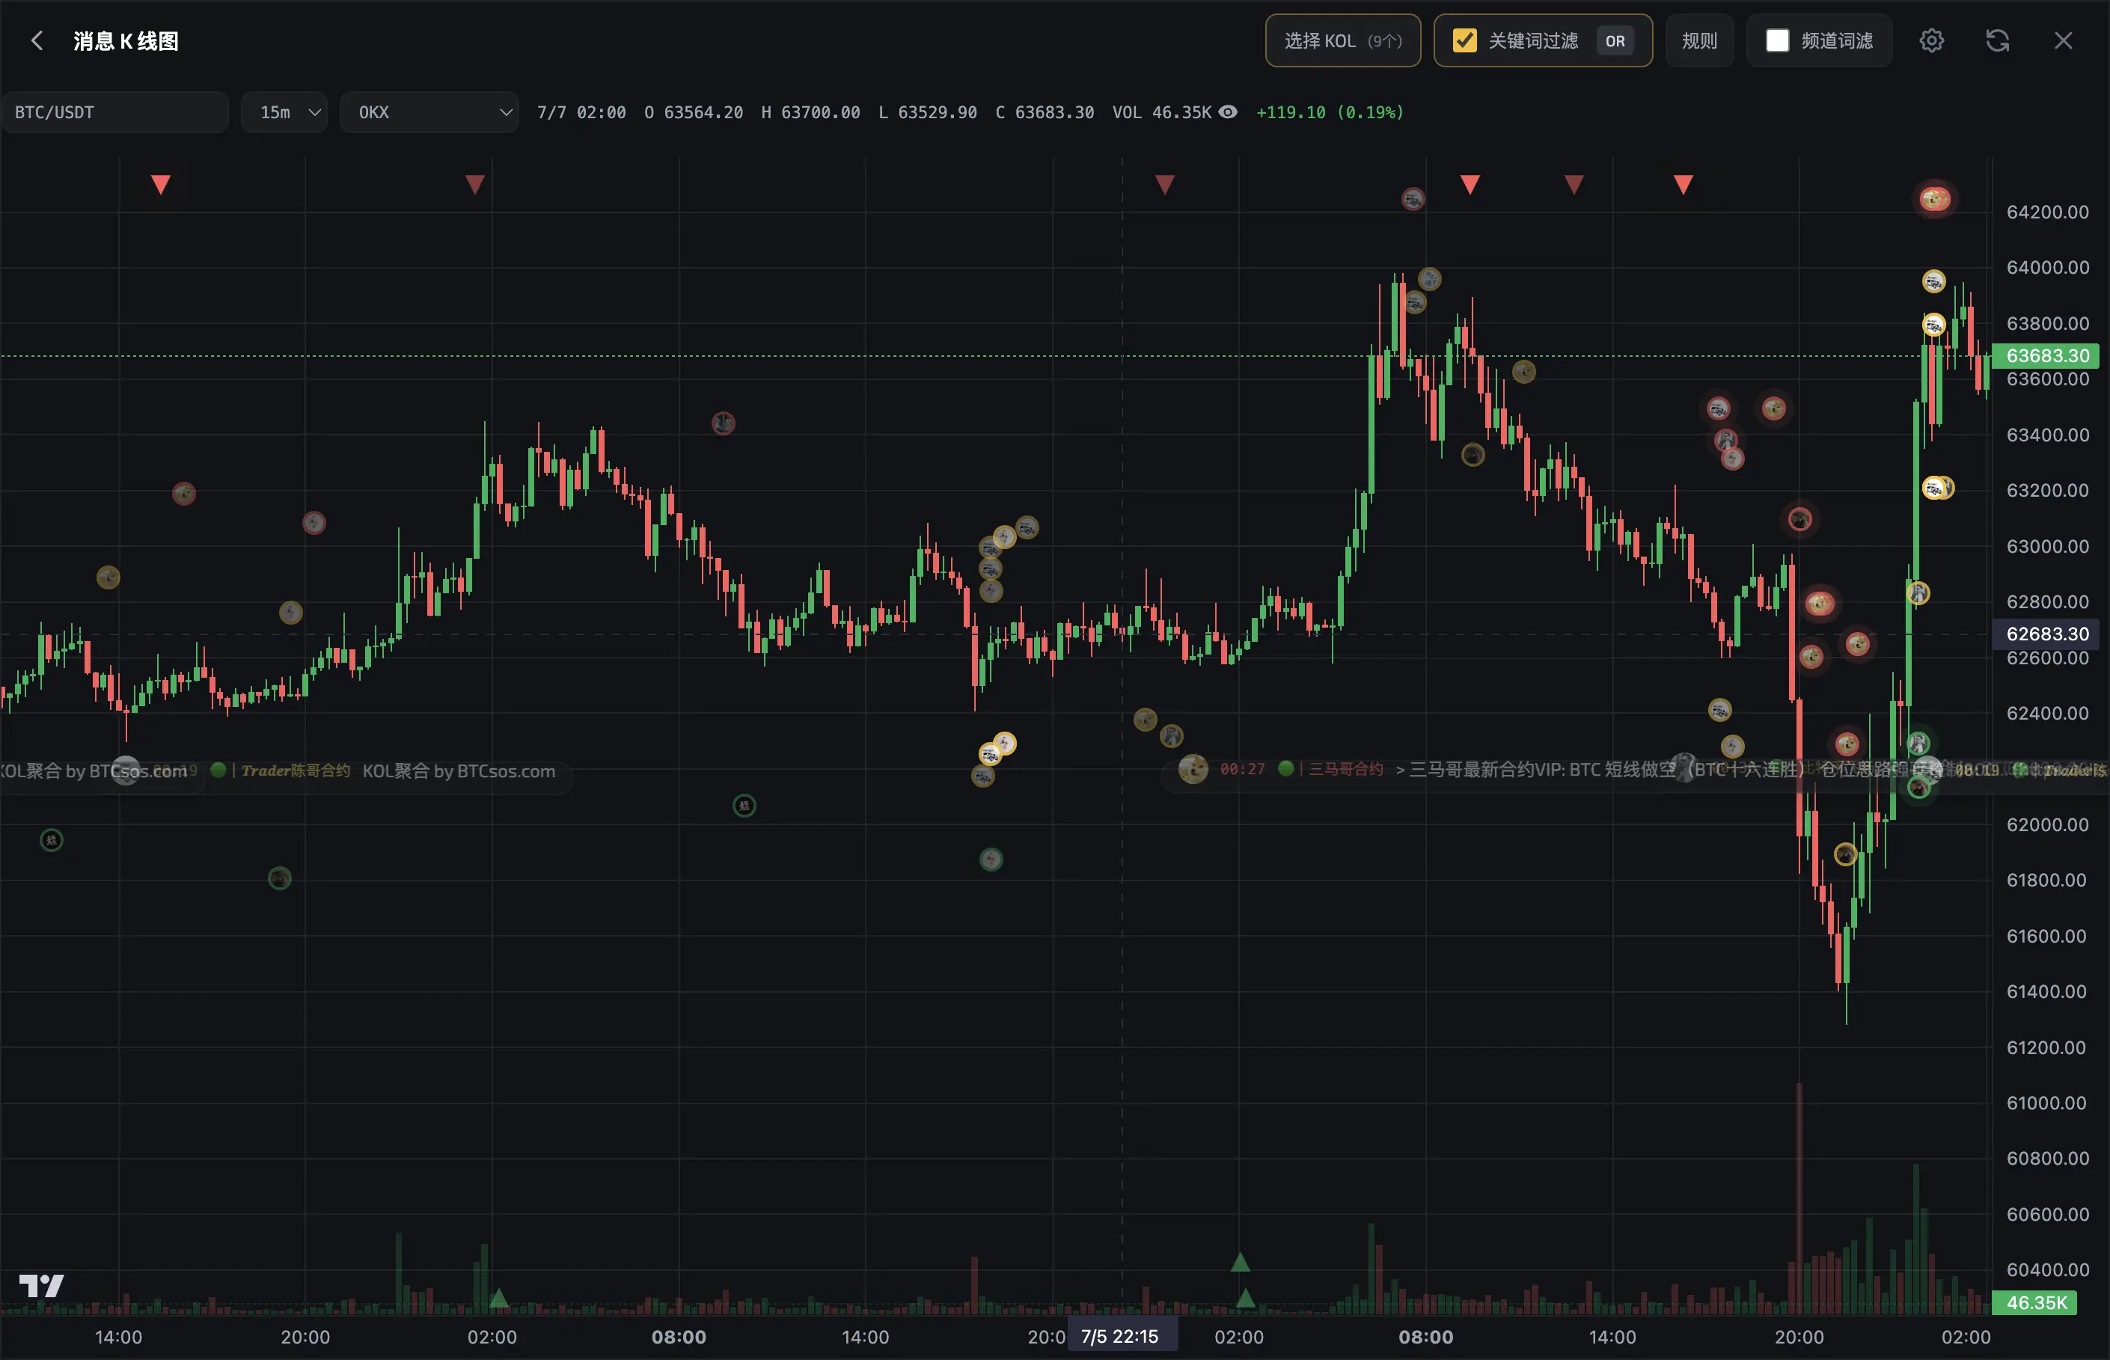Toggle the volume visibility eye icon
This screenshot has width=2110, height=1360.
click(1228, 112)
